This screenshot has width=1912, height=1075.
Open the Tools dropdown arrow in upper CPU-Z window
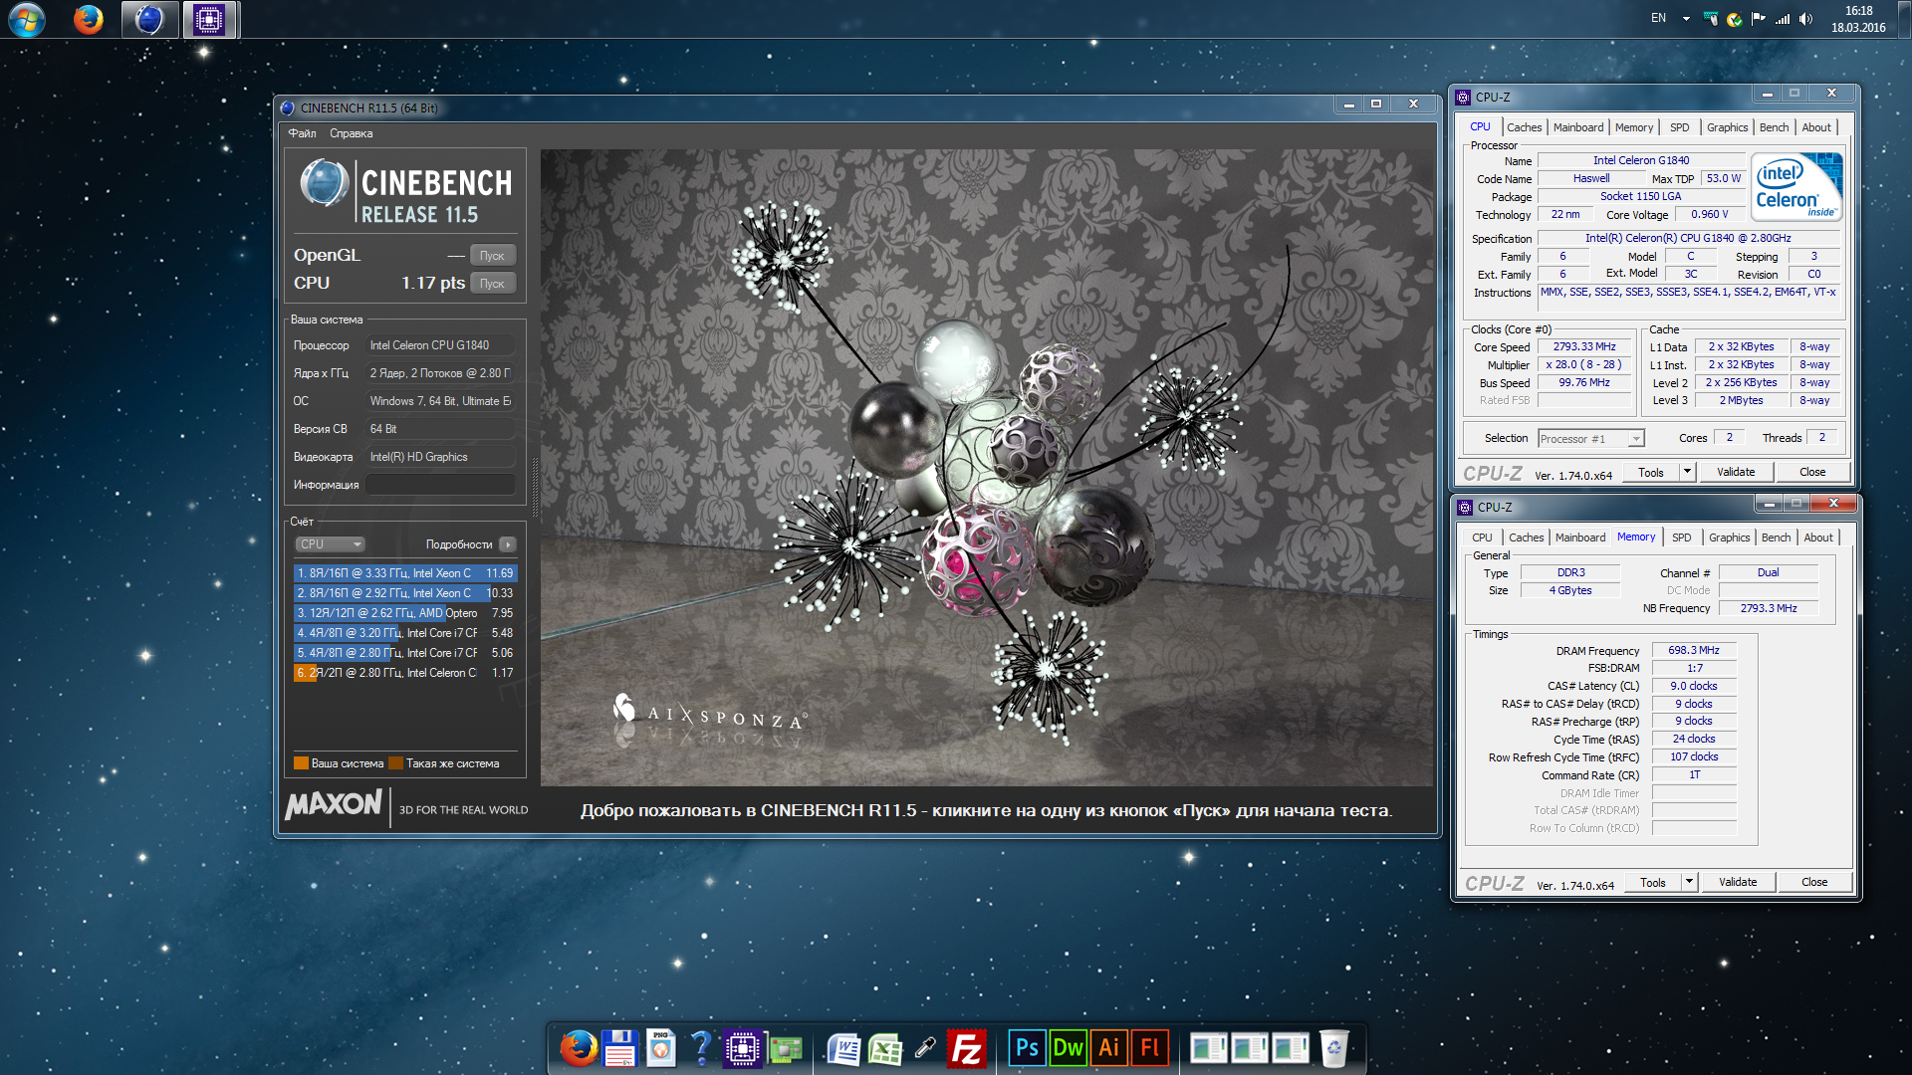(x=1687, y=472)
